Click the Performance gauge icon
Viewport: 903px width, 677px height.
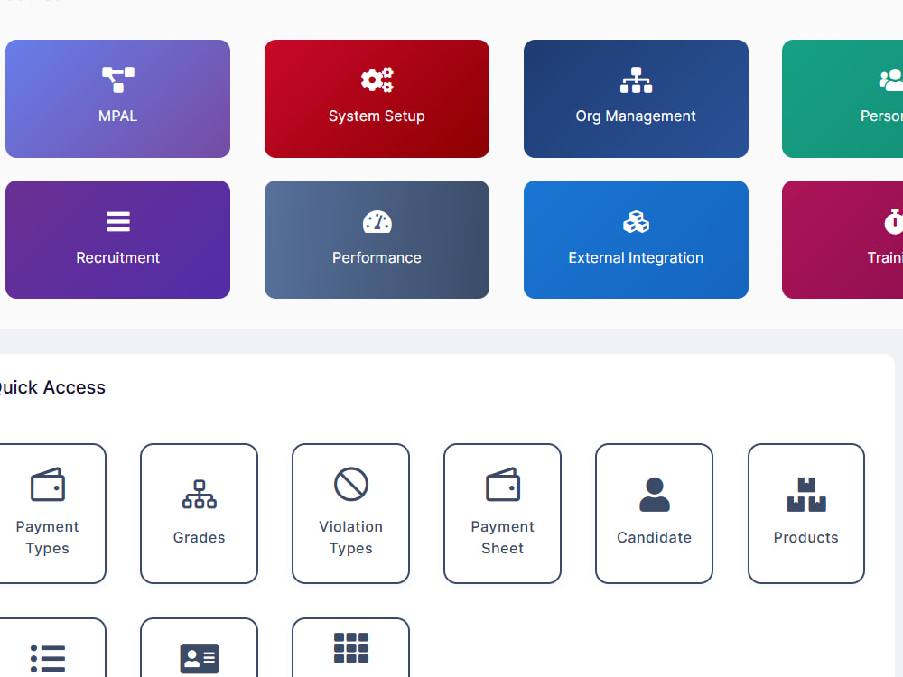tap(377, 222)
